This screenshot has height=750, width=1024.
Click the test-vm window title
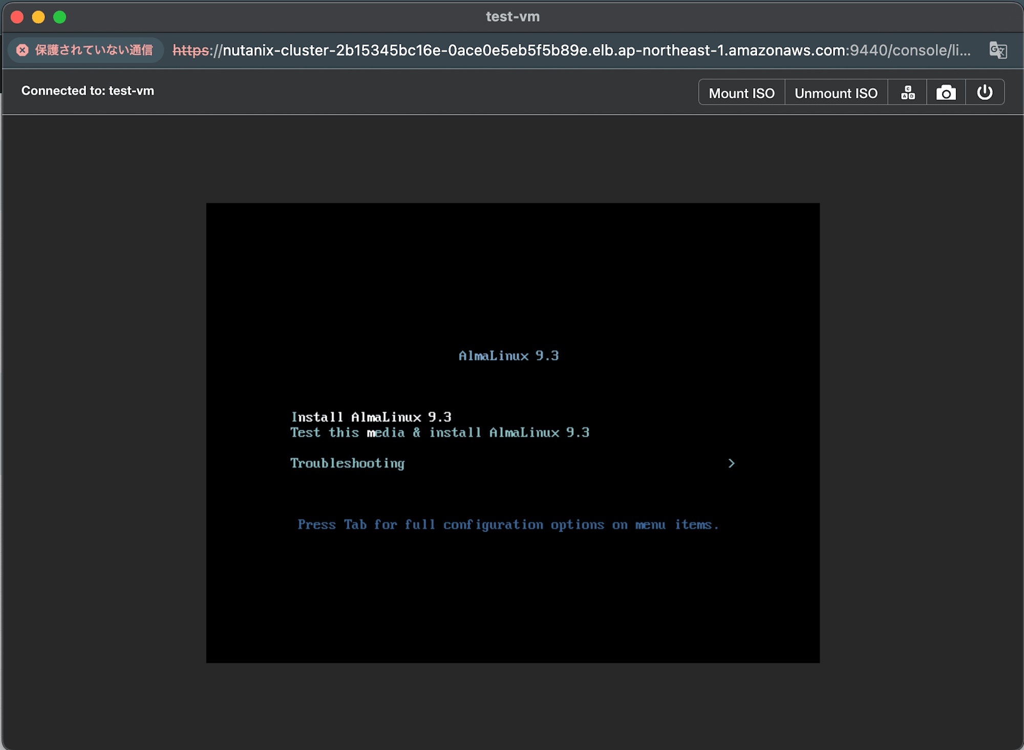(513, 17)
